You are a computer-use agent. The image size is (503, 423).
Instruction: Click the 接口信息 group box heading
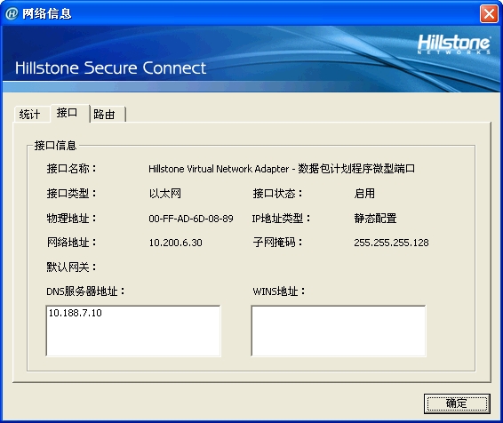pyautogui.click(x=55, y=146)
